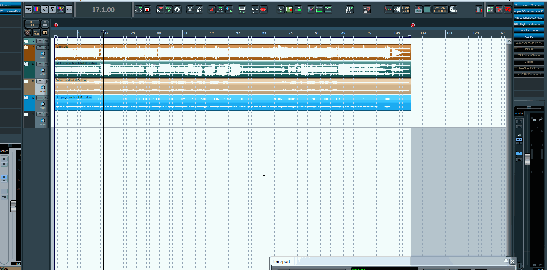Click the SAVE AS с номером button

coord(440,10)
